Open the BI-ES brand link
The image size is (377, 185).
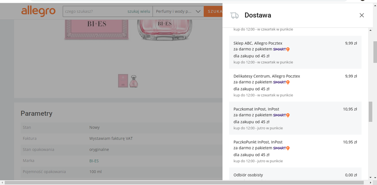click(94, 161)
